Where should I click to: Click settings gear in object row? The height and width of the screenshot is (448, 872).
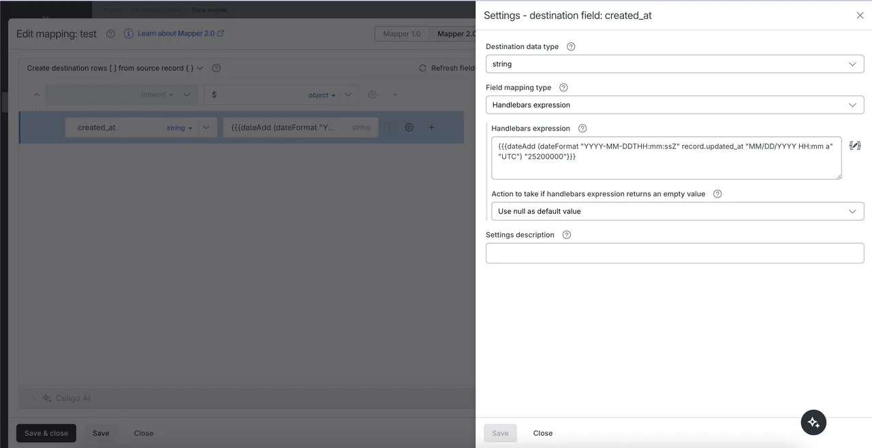[x=372, y=95]
